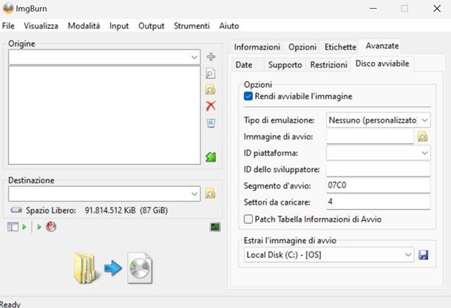Open the Modalità menu
The image size is (451, 308).
pos(84,26)
